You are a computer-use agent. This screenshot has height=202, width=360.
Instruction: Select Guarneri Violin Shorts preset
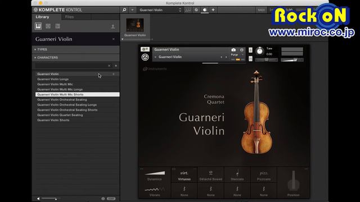(78, 120)
